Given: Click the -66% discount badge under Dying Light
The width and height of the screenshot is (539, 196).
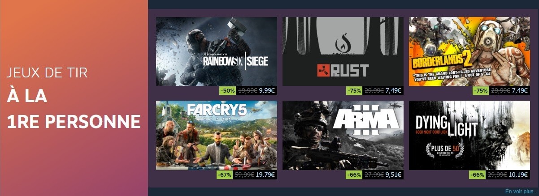Looking at the screenshot, I should click(478, 175).
